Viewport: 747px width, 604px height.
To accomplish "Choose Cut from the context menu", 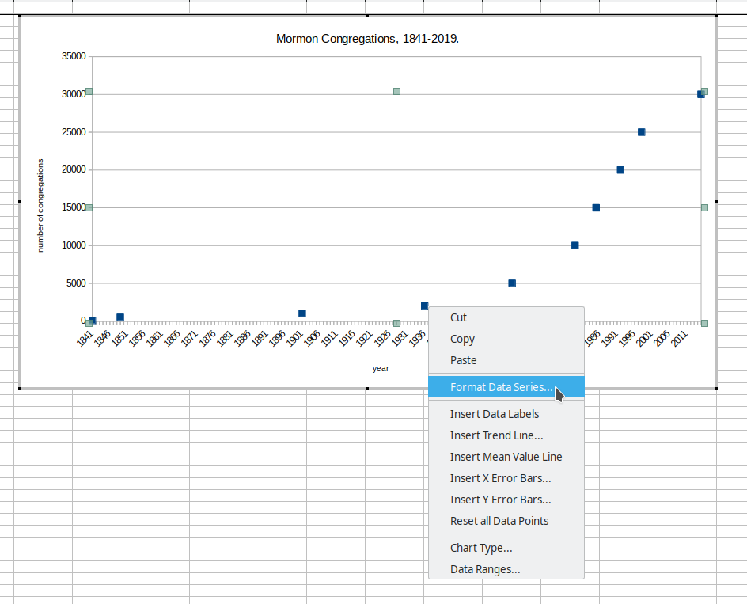I will 506,317.
